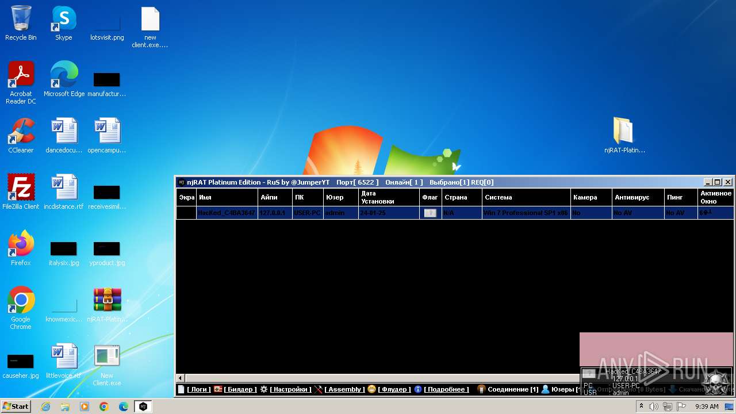Screen dimensions: 736x414
Task: Select the manufactur file icon on desktop
Action: [107, 84]
